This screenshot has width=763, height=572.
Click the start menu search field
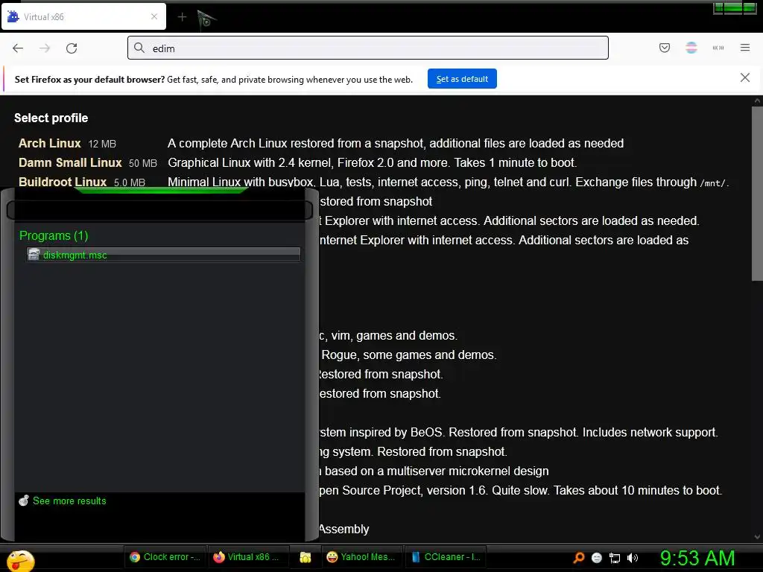[x=159, y=211]
